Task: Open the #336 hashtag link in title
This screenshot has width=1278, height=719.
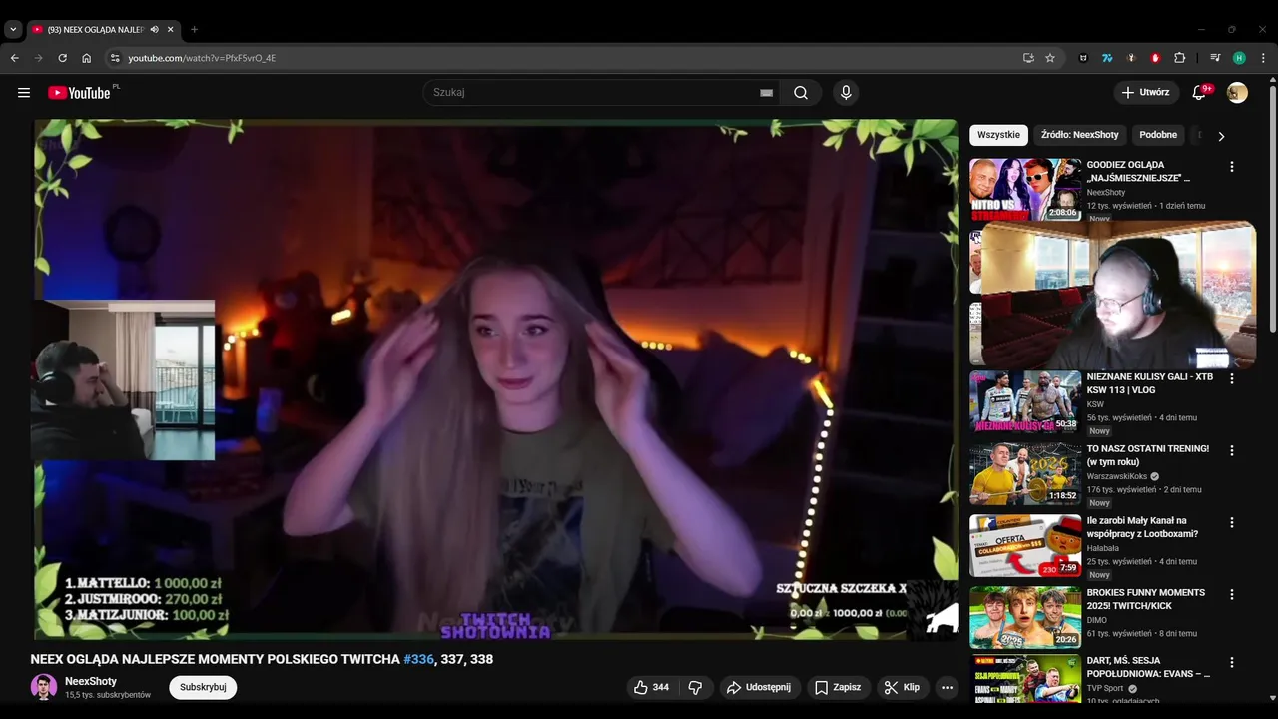Action: (x=419, y=659)
